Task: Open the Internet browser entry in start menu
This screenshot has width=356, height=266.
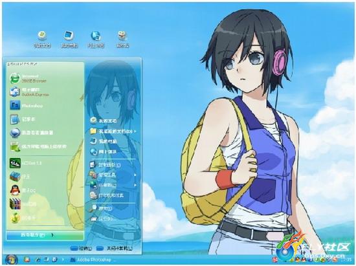Action: [x=28, y=78]
